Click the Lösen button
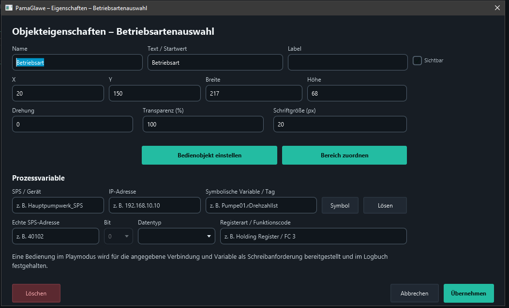The image size is (509, 308). (385, 205)
